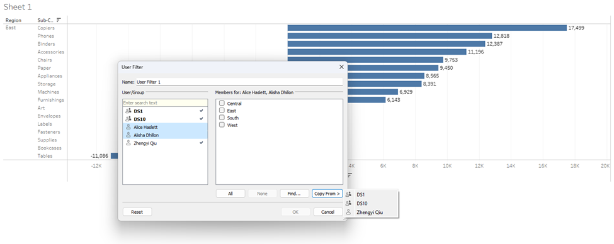
Task: Check the East region checkbox
Action: [222, 111]
